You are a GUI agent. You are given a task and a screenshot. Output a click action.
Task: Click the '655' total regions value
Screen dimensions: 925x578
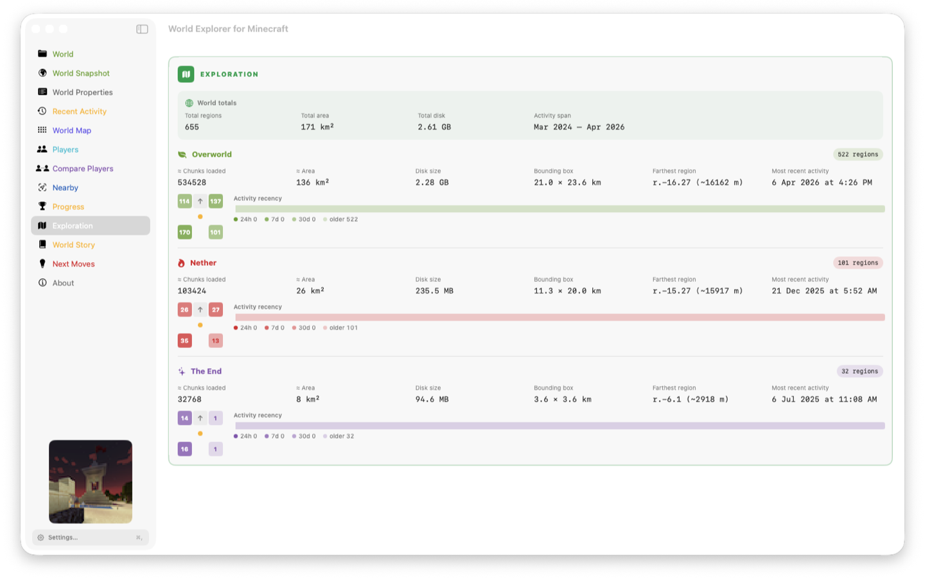click(192, 127)
